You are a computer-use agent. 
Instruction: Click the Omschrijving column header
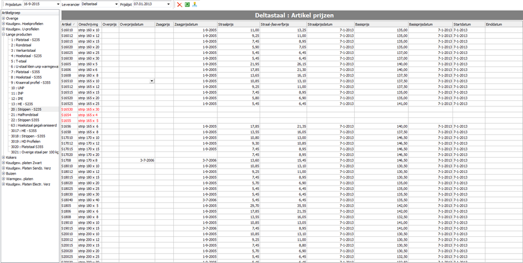point(90,25)
